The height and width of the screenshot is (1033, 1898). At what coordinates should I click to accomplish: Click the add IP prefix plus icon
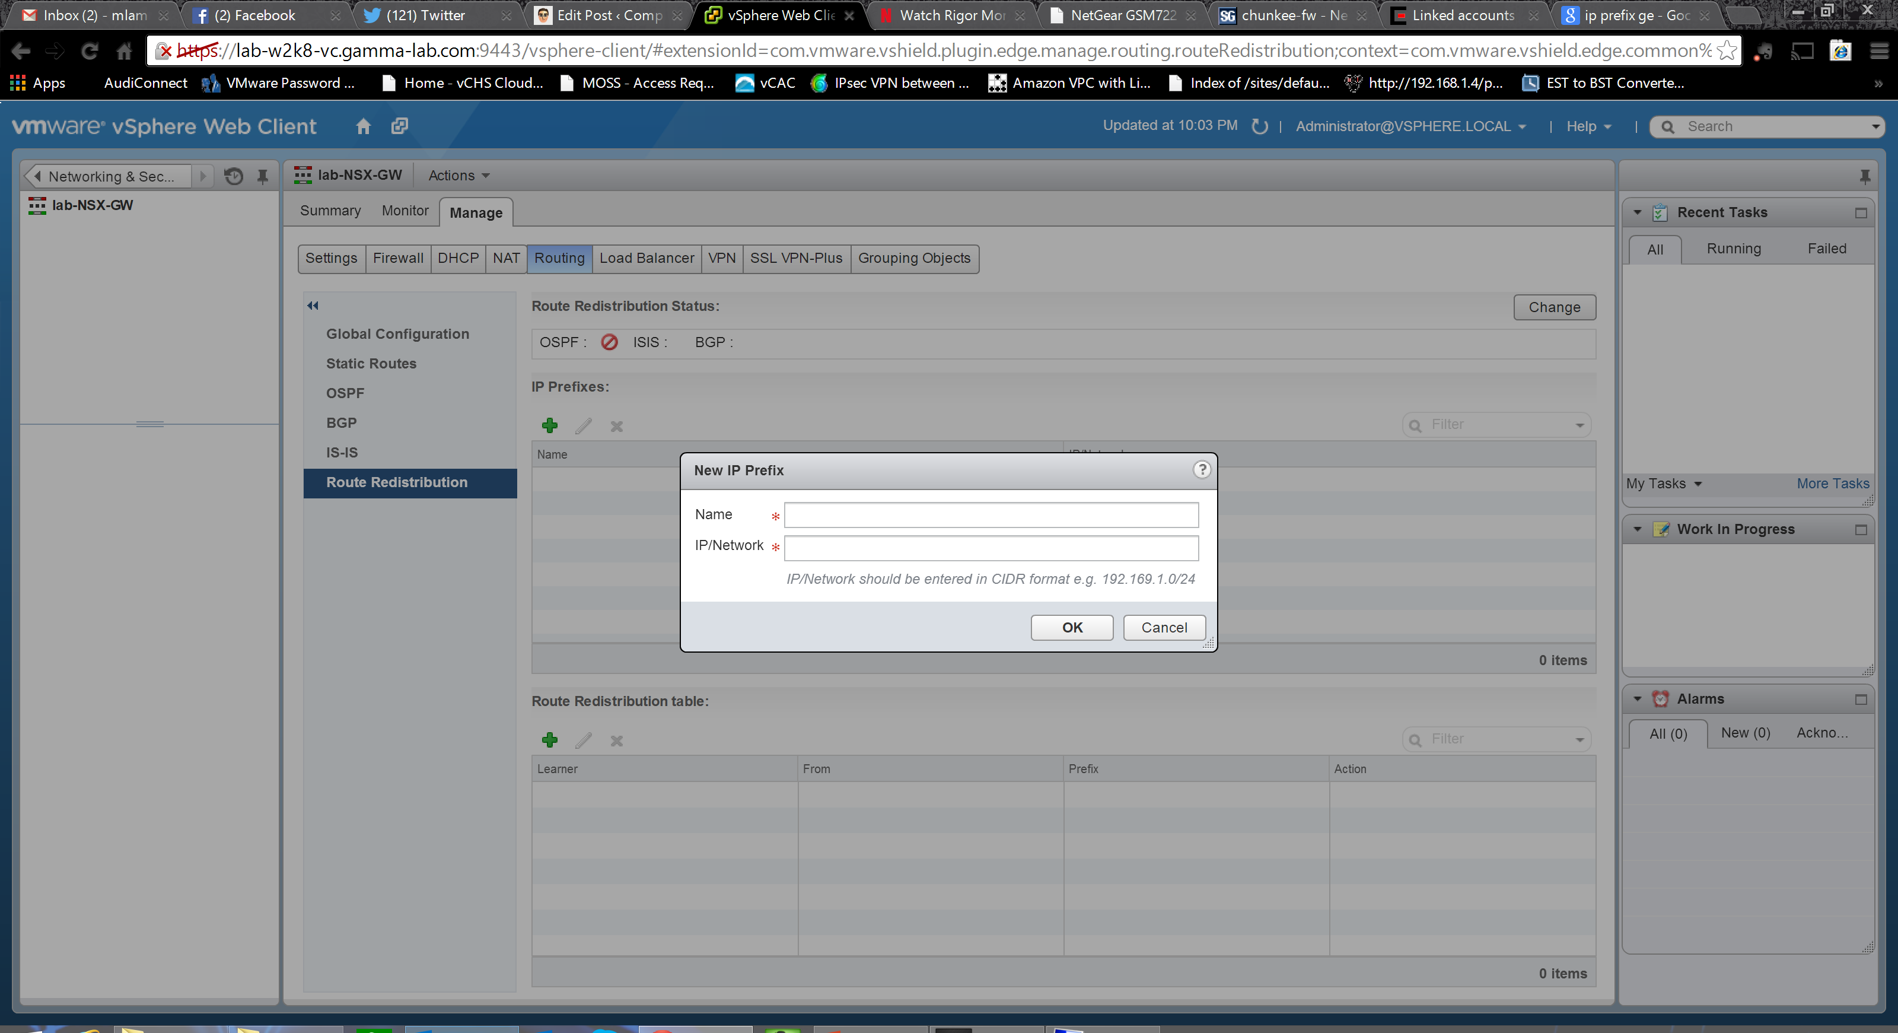click(x=550, y=425)
